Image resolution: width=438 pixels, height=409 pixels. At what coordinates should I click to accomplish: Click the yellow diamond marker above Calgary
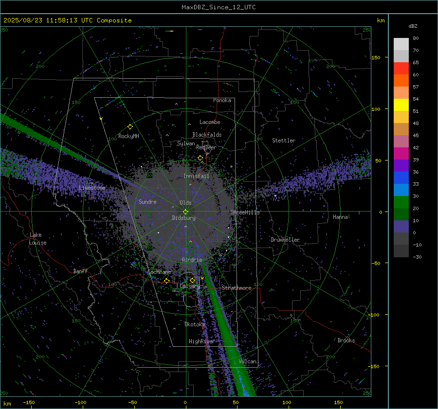point(192,280)
